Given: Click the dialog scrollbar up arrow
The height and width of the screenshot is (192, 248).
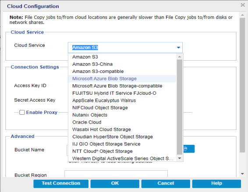Looking at the screenshot, I should click(x=242, y=15).
